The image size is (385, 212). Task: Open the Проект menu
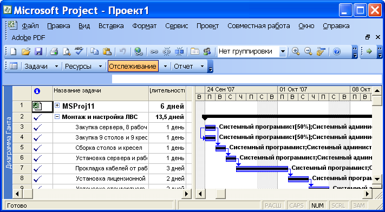point(208,26)
